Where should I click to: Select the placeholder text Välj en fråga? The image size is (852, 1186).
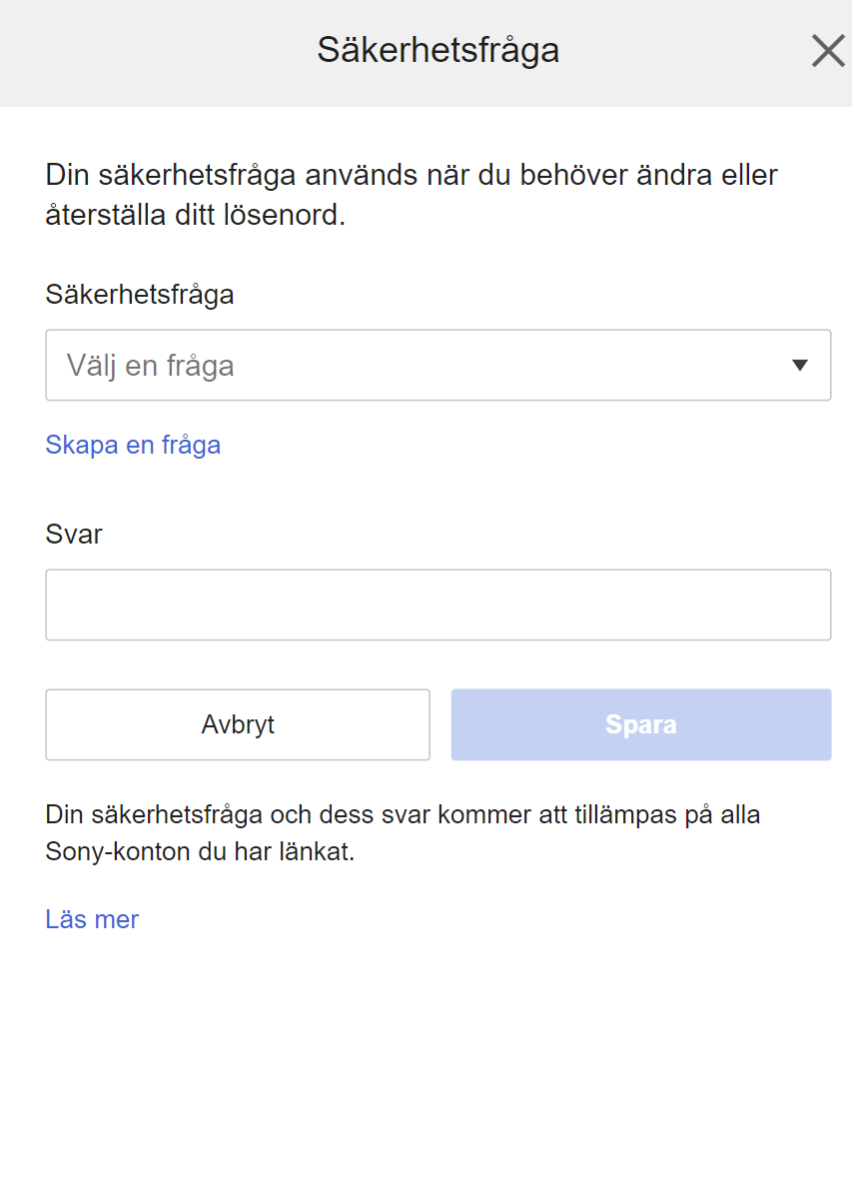(x=150, y=365)
